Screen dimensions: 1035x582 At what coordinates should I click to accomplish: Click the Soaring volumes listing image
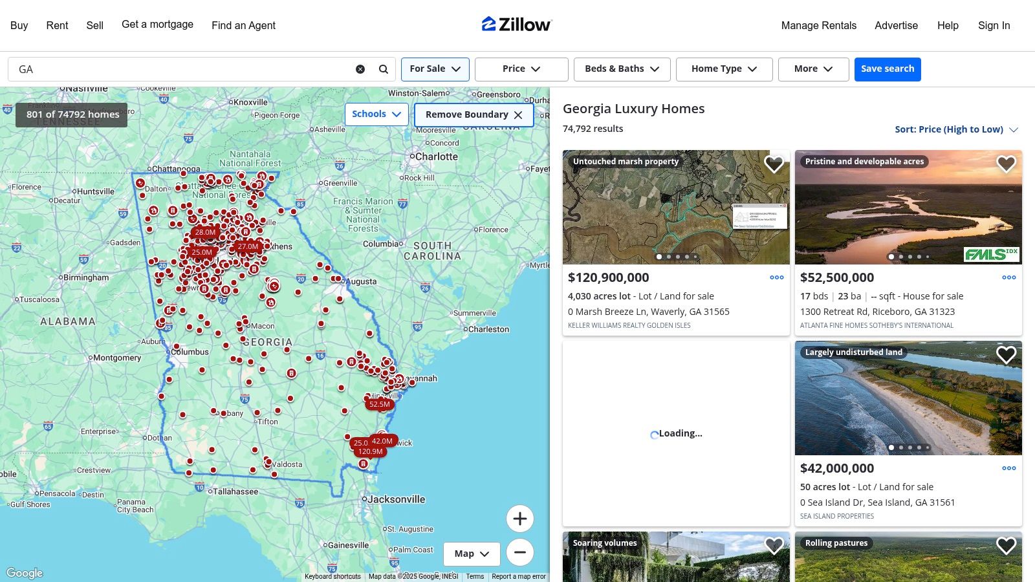676,557
